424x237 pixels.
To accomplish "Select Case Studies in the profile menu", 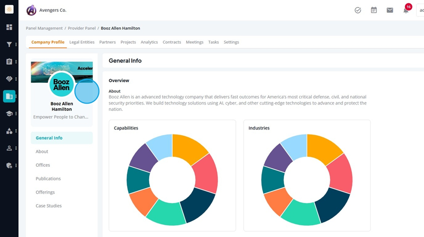I will 49,205.
